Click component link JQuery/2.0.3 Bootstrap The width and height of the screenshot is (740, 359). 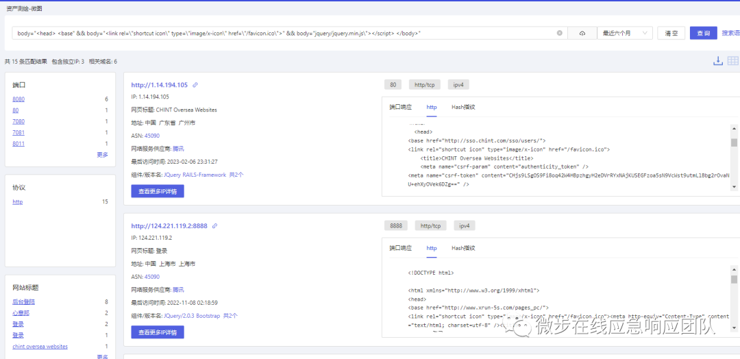(x=192, y=316)
